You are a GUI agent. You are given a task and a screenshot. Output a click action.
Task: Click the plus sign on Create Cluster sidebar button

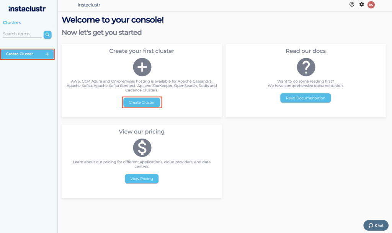(47, 54)
